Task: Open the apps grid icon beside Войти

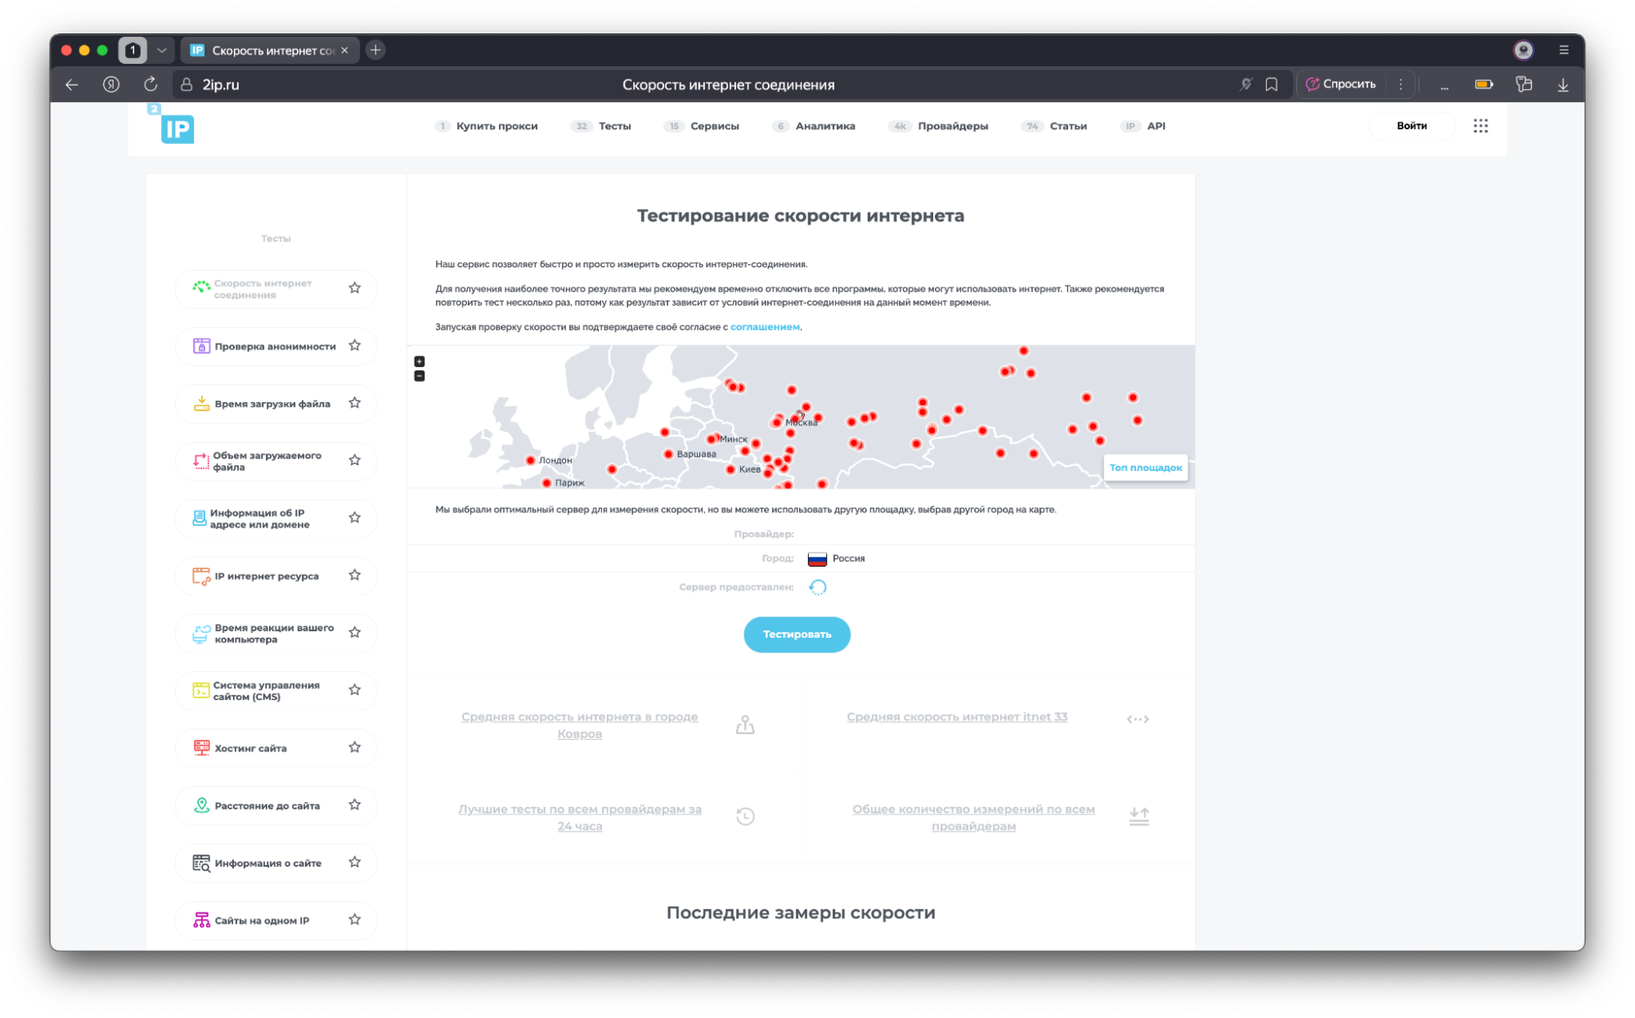Action: pyautogui.click(x=1480, y=126)
